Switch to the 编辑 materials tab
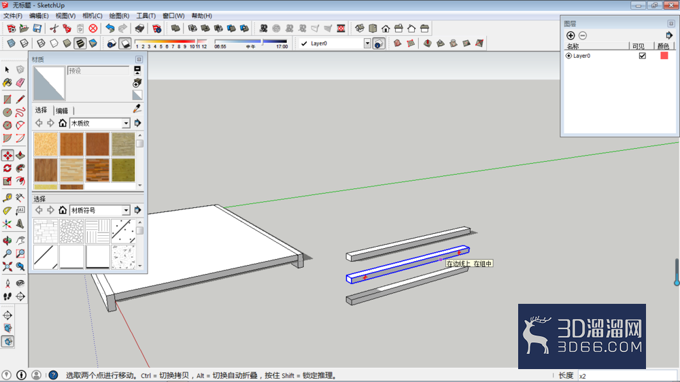The image size is (680, 382). pyautogui.click(x=62, y=111)
